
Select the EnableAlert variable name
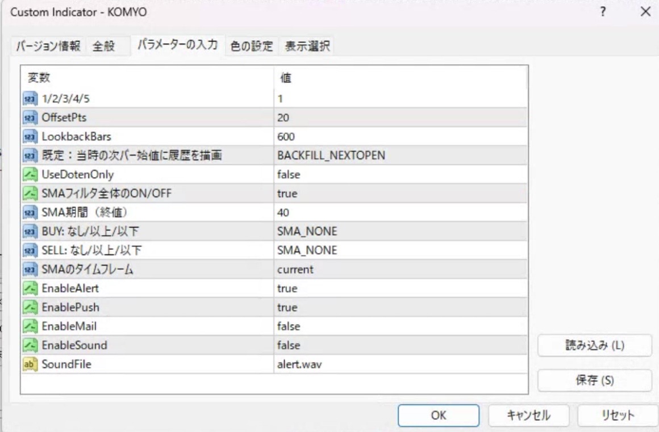[x=70, y=288]
